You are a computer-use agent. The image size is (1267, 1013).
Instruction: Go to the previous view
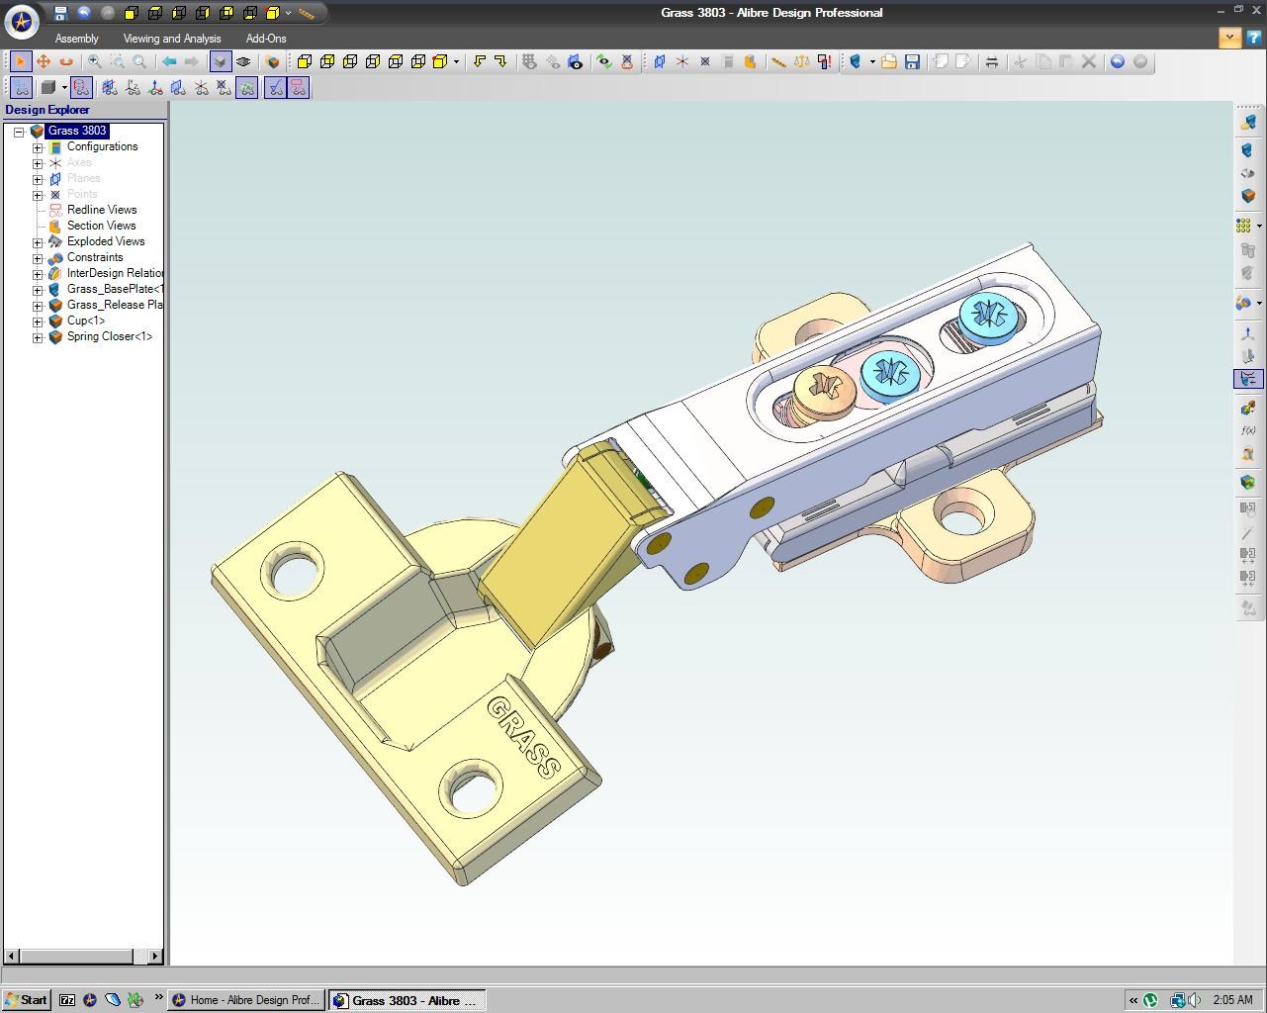click(x=169, y=61)
